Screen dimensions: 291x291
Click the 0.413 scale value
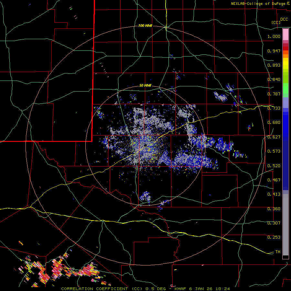274,194
